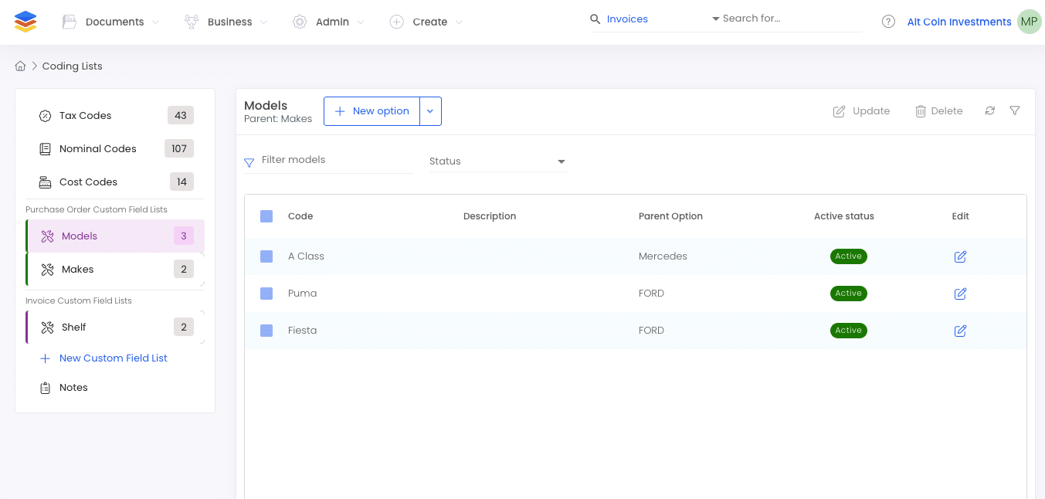This screenshot has height=499, width=1045.
Task: Open the Cost Codes list
Action: (116, 182)
